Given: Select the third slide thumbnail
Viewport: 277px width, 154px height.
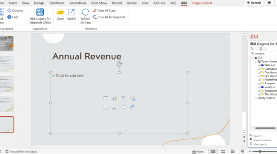Looking at the screenshot, I should (7, 84).
